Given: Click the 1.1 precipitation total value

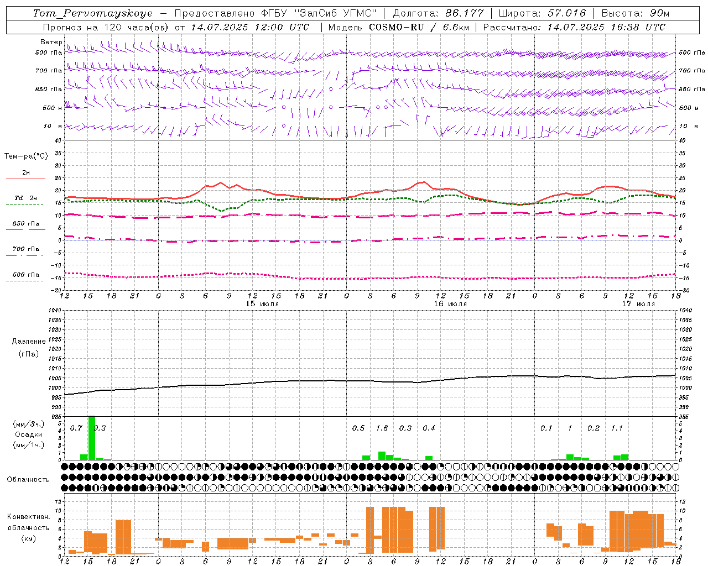Looking at the screenshot, I should [x=617, y=428].
